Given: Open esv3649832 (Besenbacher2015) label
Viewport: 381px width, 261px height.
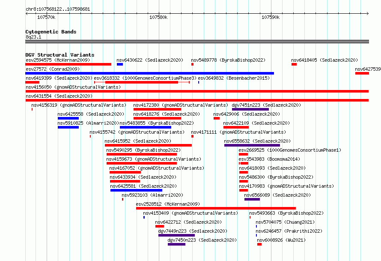Looking at the screenshot, I should (234, 78).
